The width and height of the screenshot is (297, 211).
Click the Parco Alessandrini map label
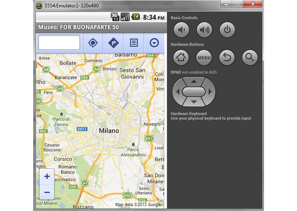tap(133, 152)
